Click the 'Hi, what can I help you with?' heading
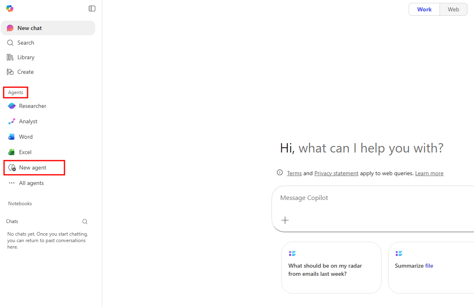 pyautogui.click(x=362, y=148)
